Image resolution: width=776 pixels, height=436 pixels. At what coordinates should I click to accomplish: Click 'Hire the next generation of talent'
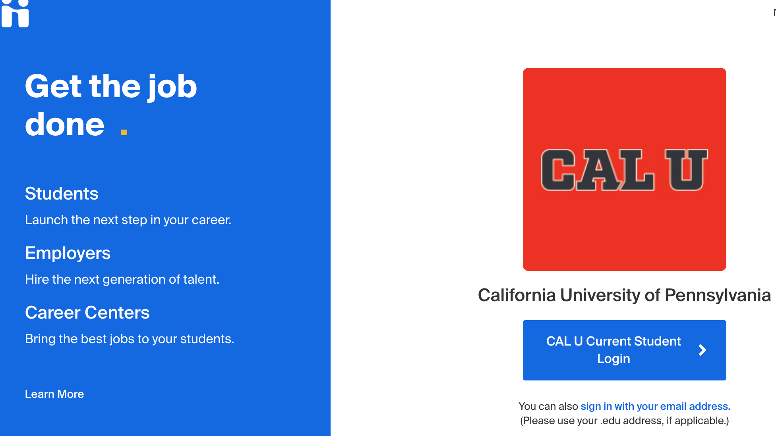point(122,279)
